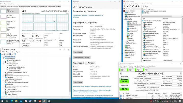Image resolution: width=183 pixels, height=103 pixels.
Task: Click Settings gear icon on taskbar
Action: (49, 101)
